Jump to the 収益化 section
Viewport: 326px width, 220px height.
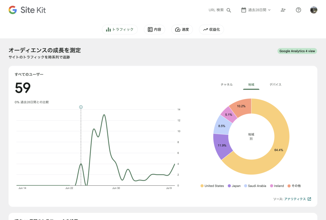point(211,30)
